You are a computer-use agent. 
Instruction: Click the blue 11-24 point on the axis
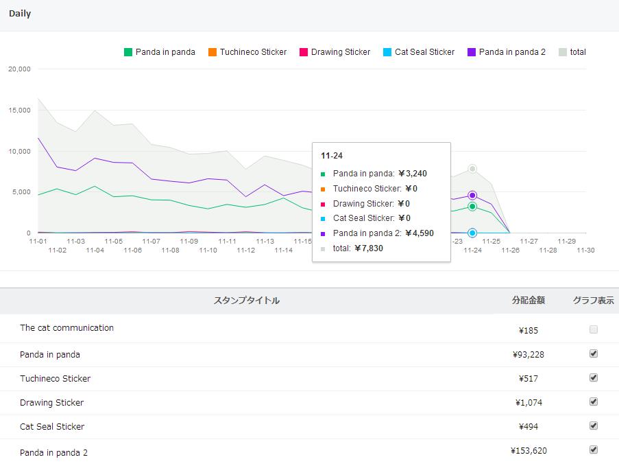pyautogui.click(x=472, y=233)
